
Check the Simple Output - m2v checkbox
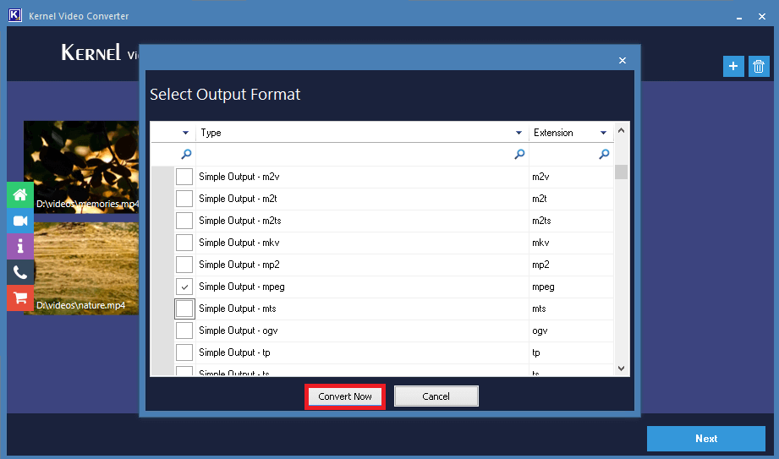pos(184,177)
